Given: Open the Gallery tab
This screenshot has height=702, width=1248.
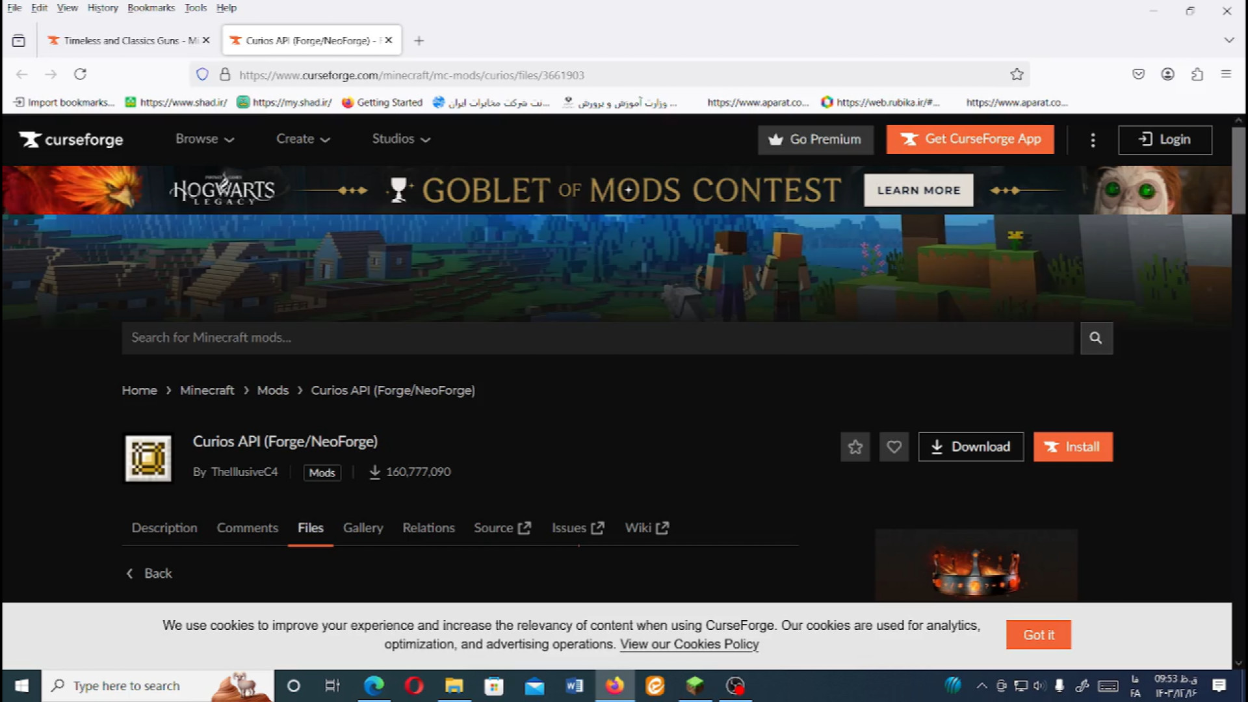Looking at the screenshot, I should click(x=363, y=528).
